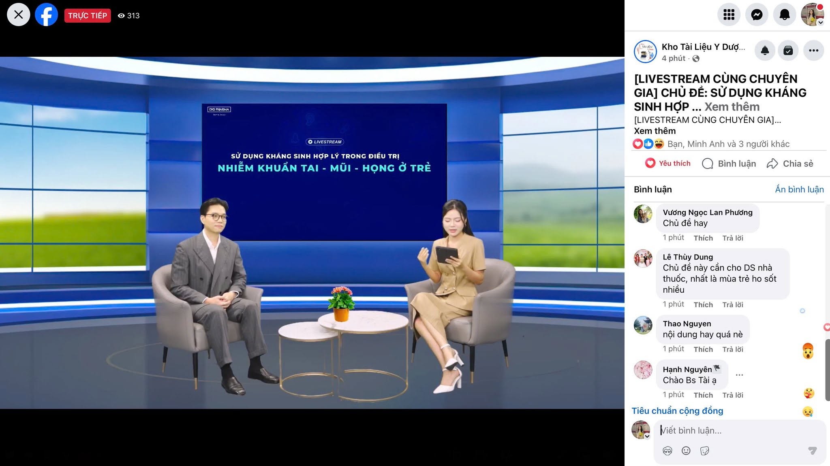Open options for Hạnh Nguyên's comment
Image resolution: width=830 pixels, height=466 pixels.
tap(739, 375)
